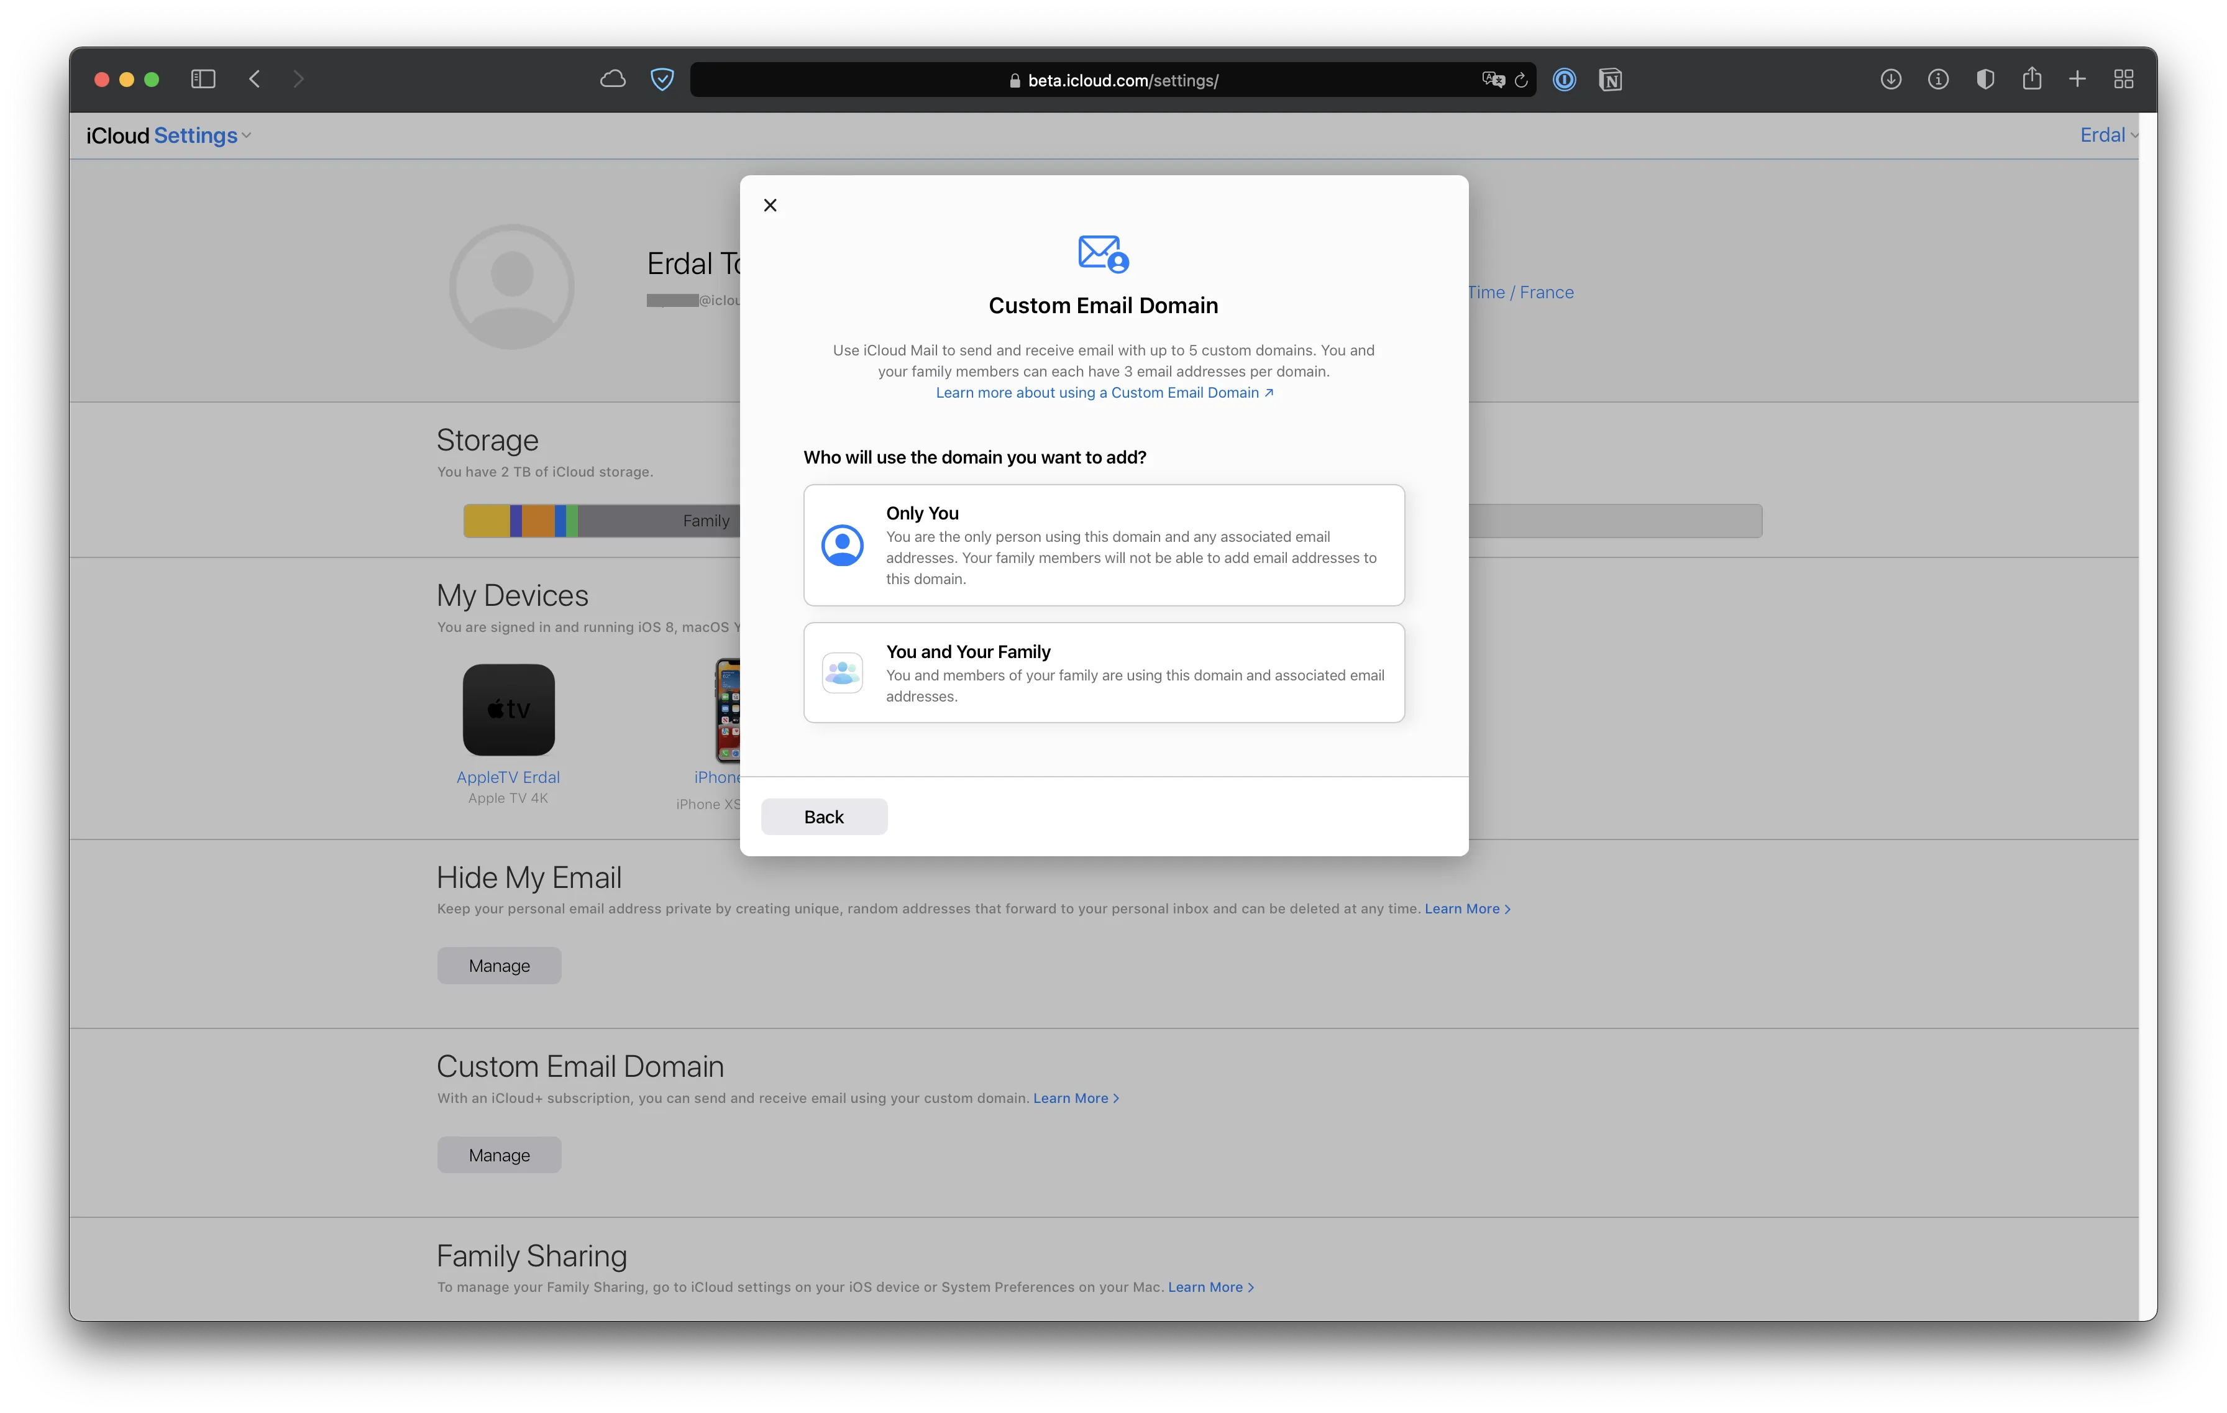The image size is (2227, 1413).
Task: Click the Manage button under Custom Email Domain
Action: pos(498,1153)
